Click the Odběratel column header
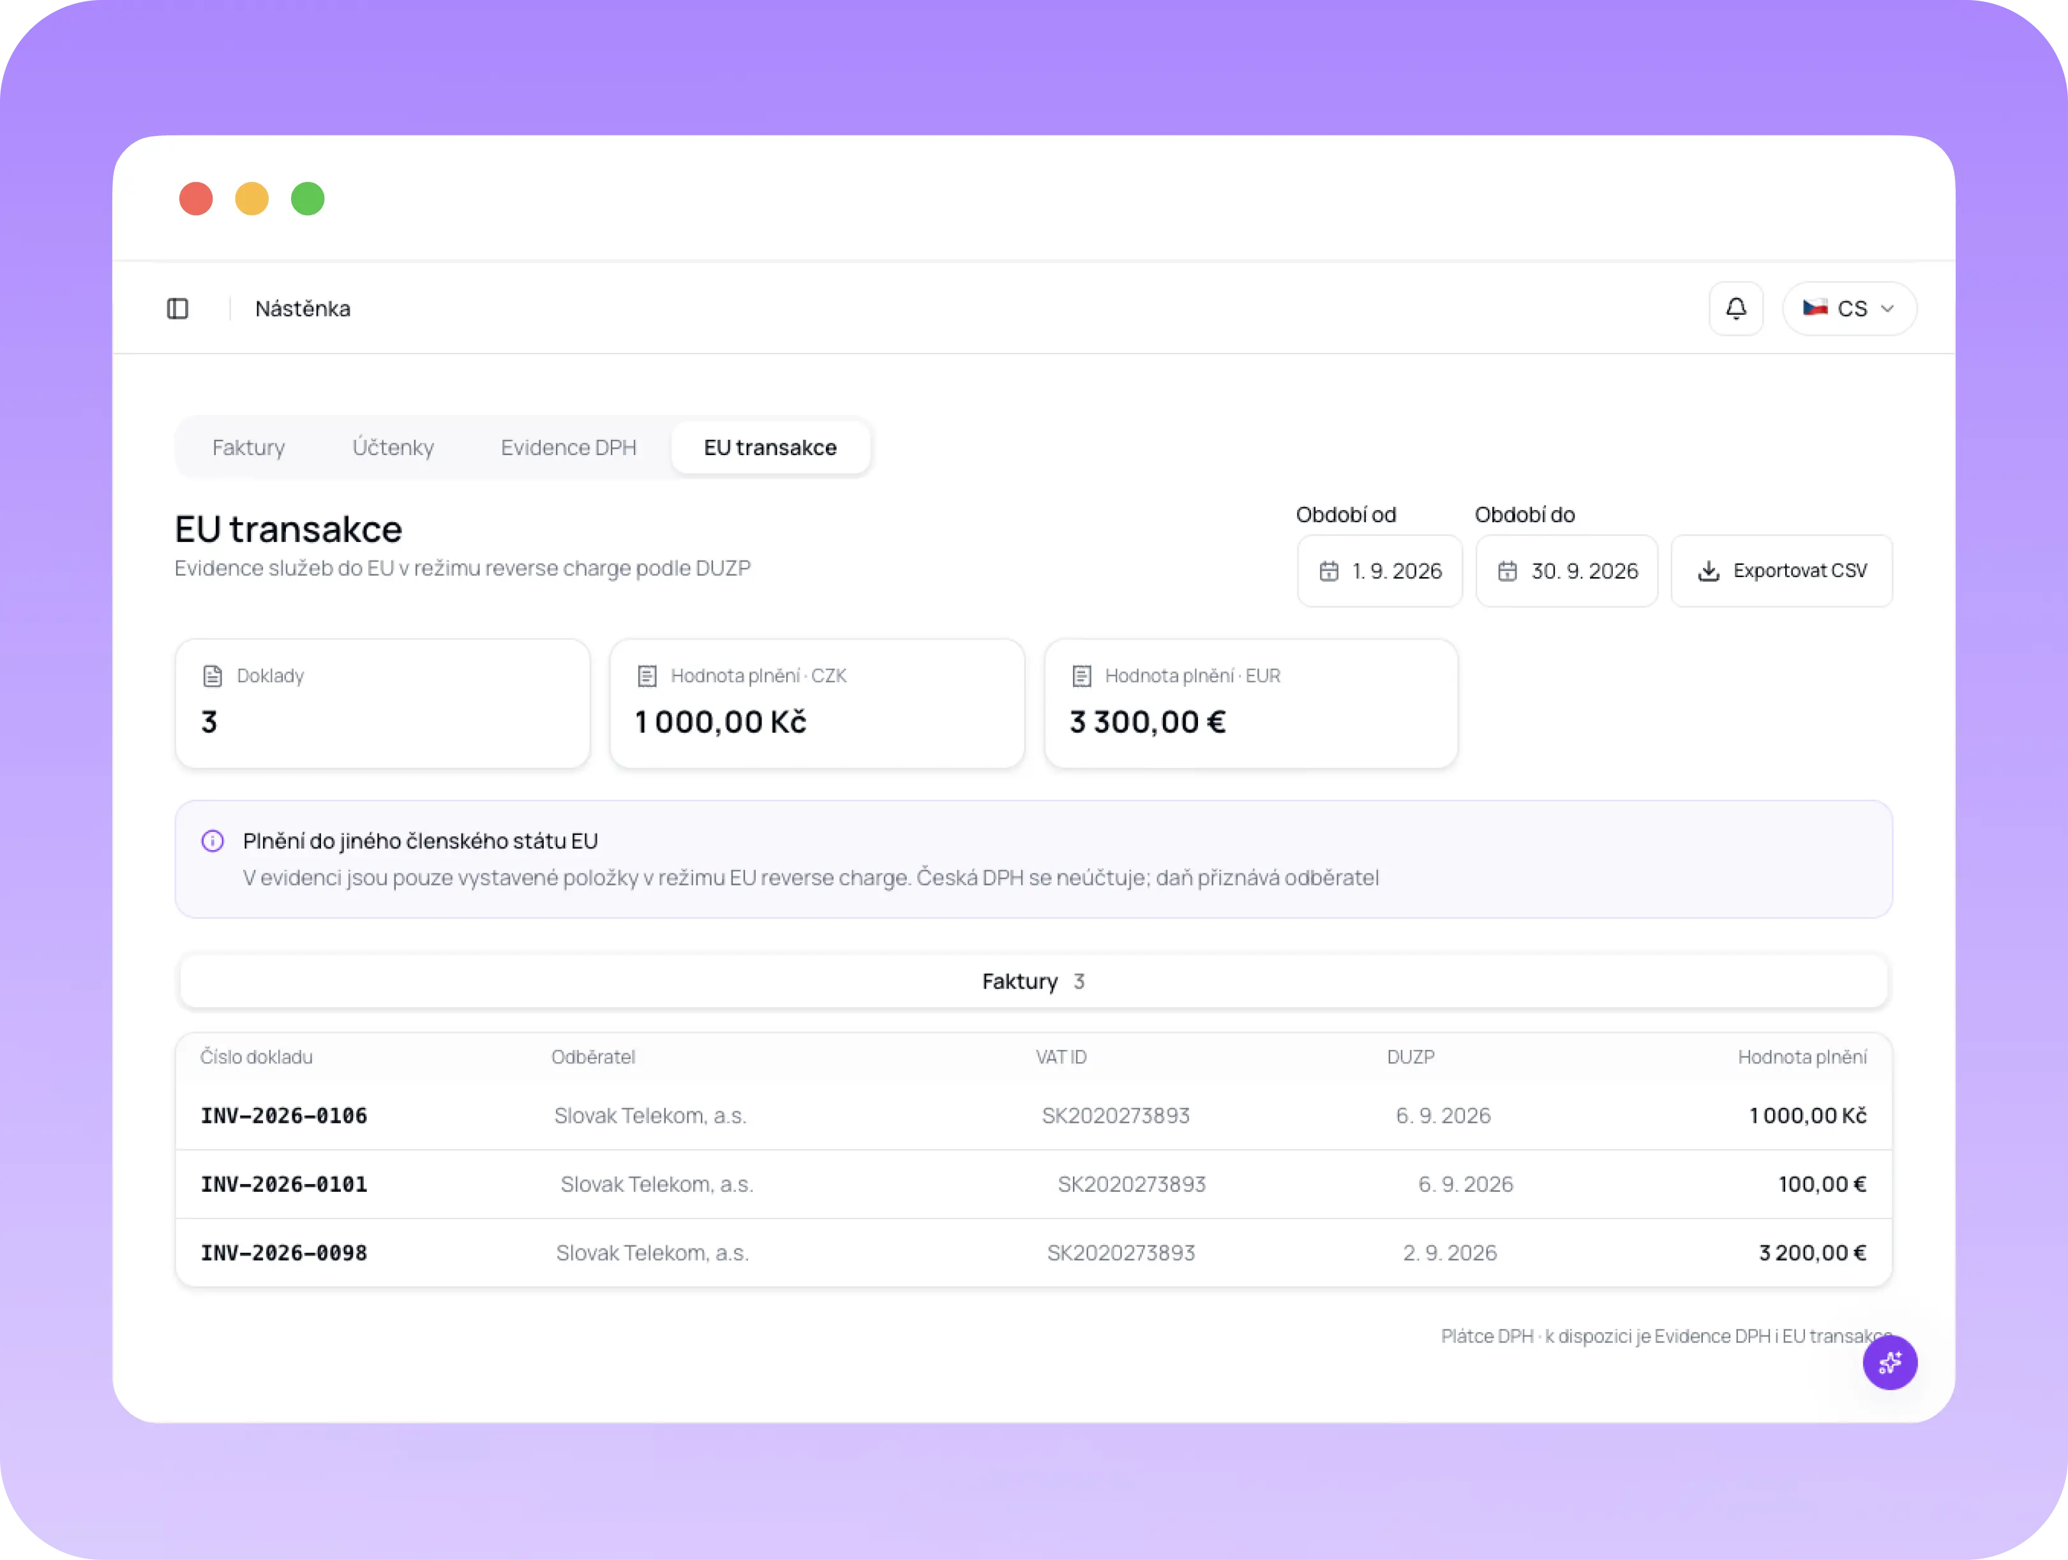Screen dimensions: 2068x1560 pyautogui.click(x=593, y=1057)
